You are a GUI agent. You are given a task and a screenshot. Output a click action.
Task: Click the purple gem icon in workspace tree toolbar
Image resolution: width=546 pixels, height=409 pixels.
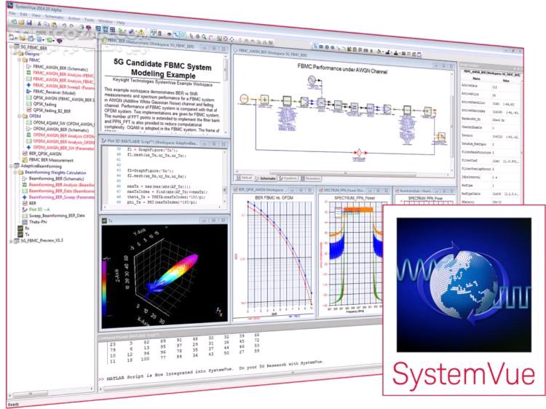[60, 41]
